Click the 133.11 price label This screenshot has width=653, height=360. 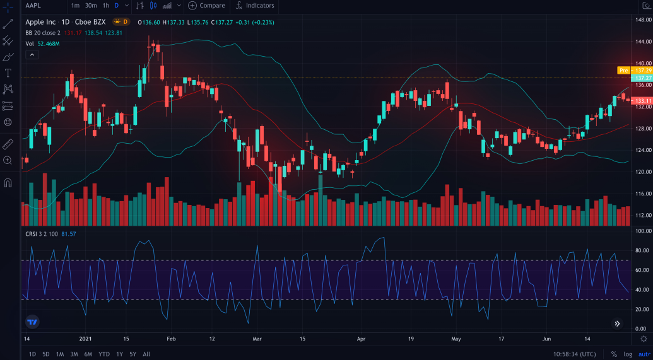tap(642, 101)
